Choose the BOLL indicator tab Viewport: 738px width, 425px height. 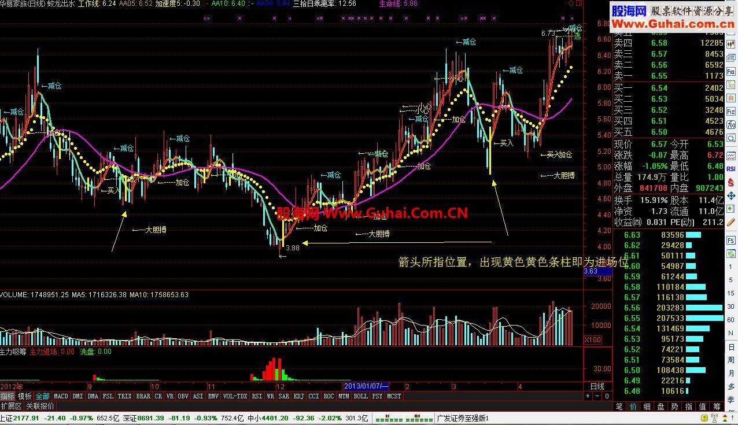click(x=360, y=396)
